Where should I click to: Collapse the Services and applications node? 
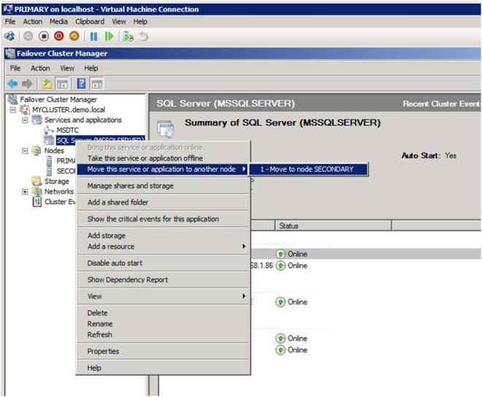click(26, 120)
